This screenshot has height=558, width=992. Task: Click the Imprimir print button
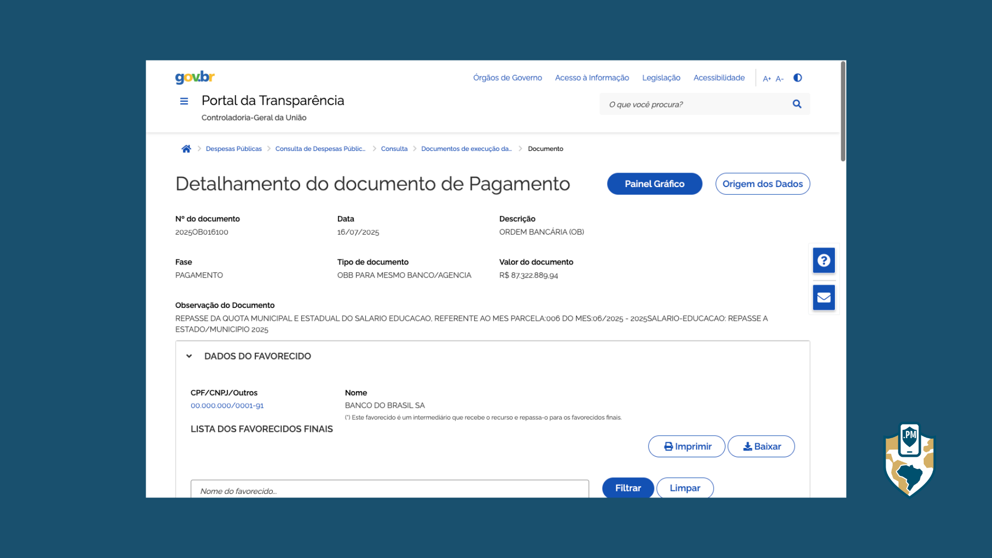687,446
